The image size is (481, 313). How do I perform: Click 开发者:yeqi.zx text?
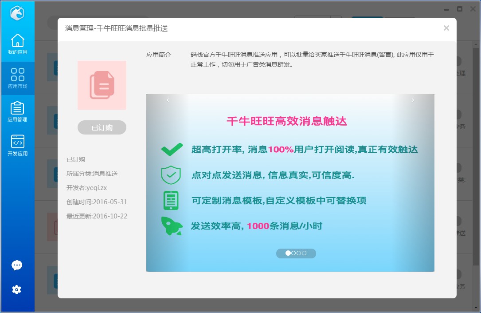coord(87,188)
